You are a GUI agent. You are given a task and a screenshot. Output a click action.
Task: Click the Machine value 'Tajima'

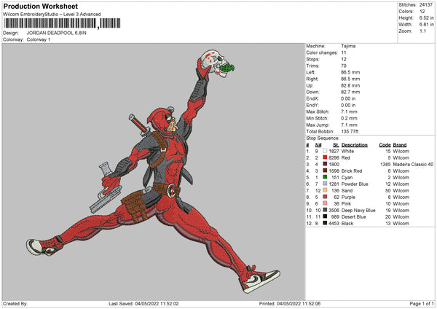click(x=348, y=46)
